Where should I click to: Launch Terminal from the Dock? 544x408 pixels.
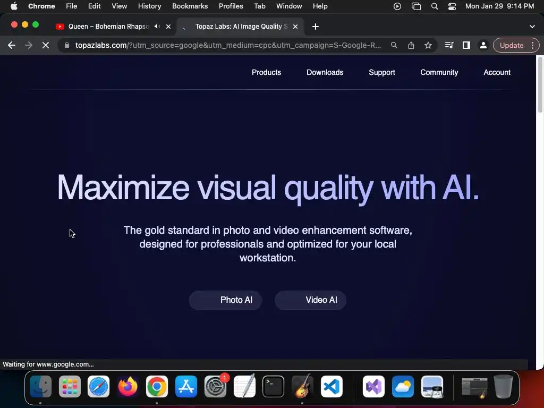[x=274, y=387]
